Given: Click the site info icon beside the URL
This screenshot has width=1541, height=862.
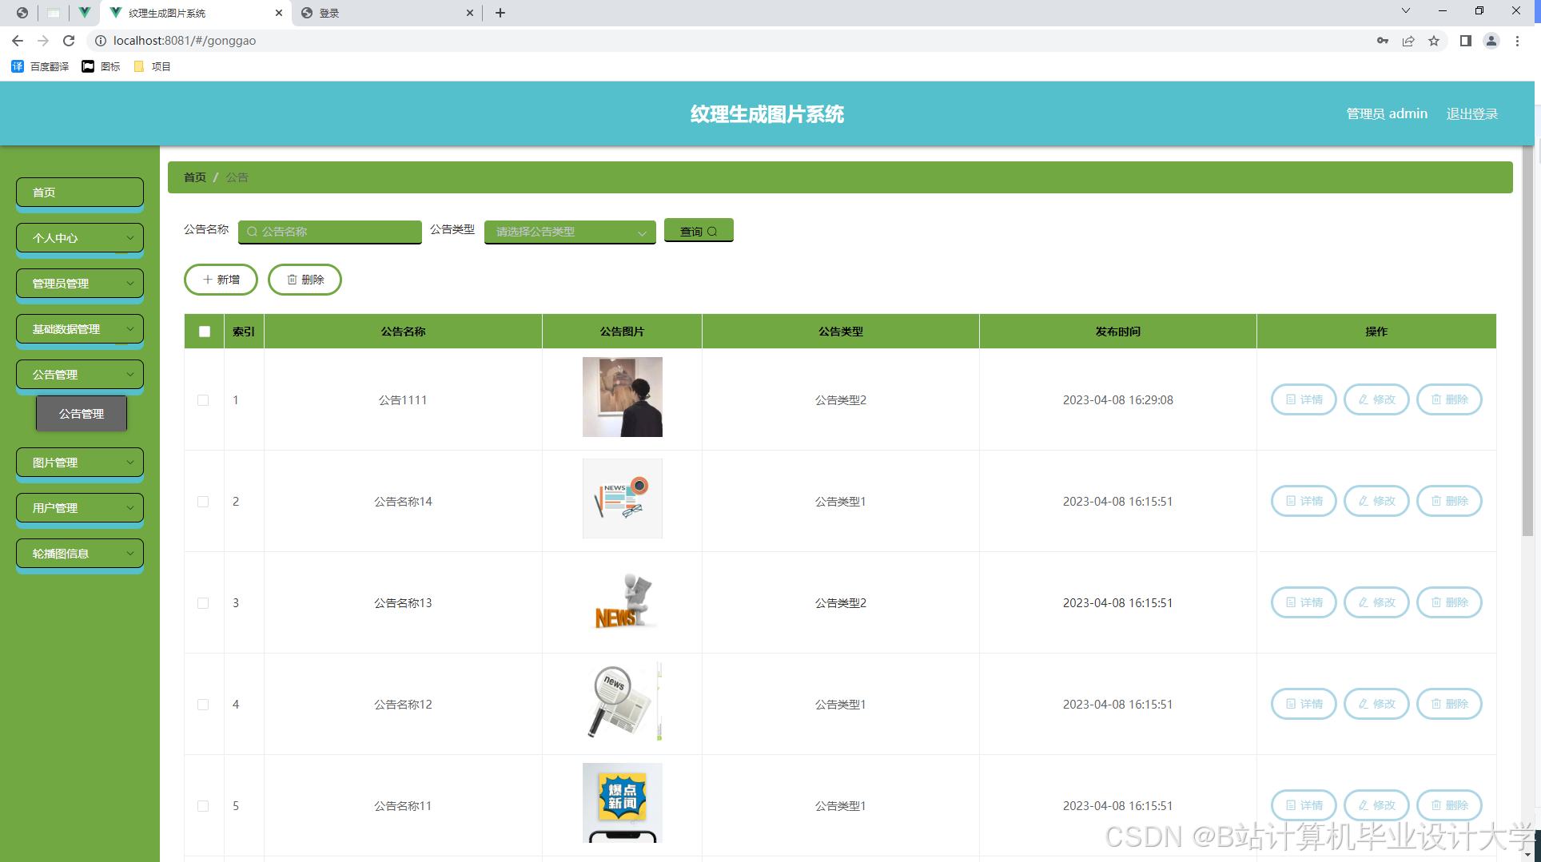Looking at the screenshot, I should coord(101,41).
